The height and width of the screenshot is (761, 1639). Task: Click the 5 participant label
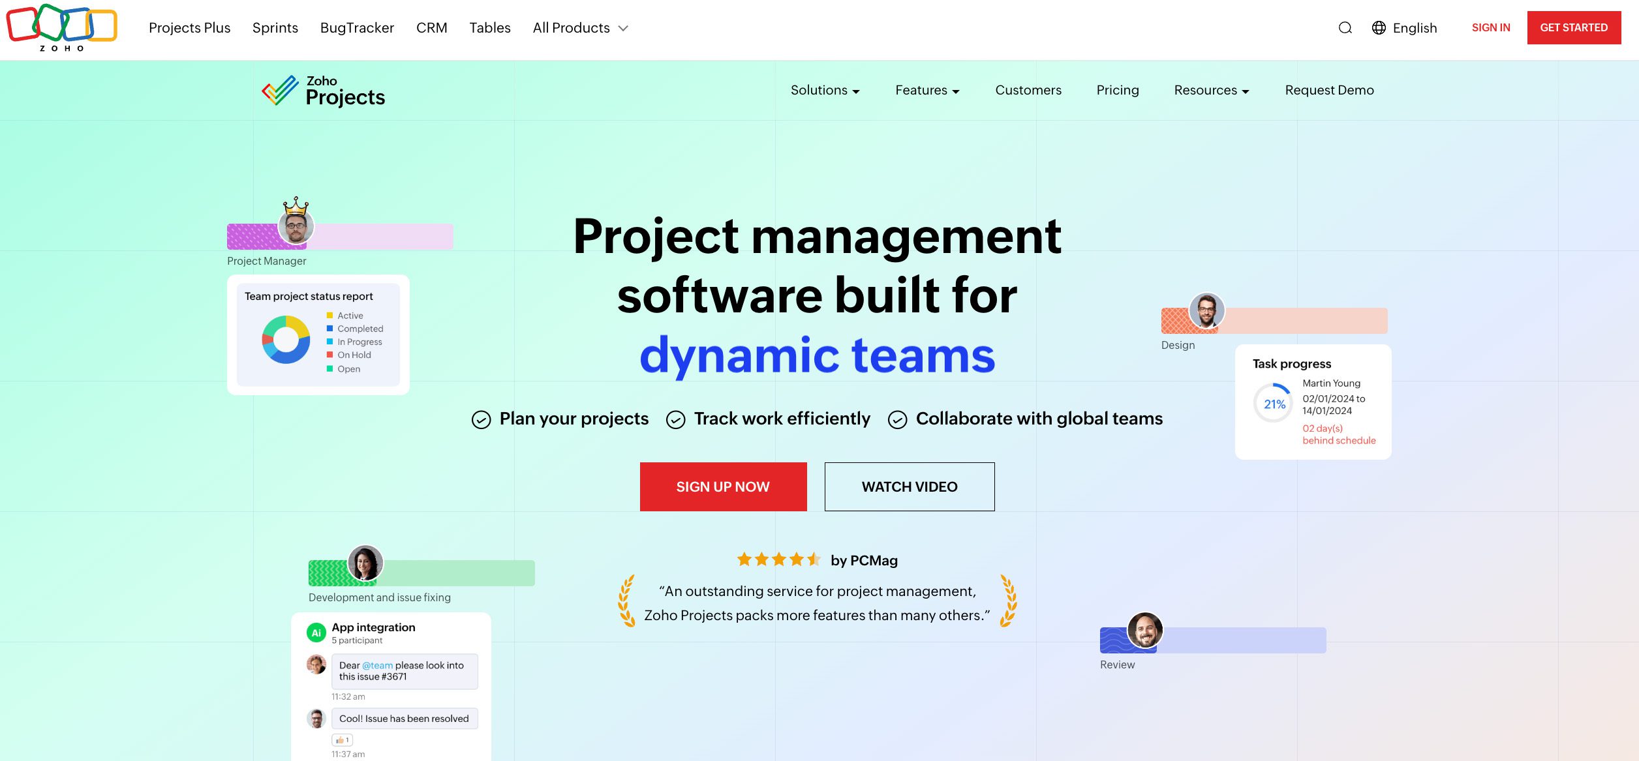click(x=357, y=640)
